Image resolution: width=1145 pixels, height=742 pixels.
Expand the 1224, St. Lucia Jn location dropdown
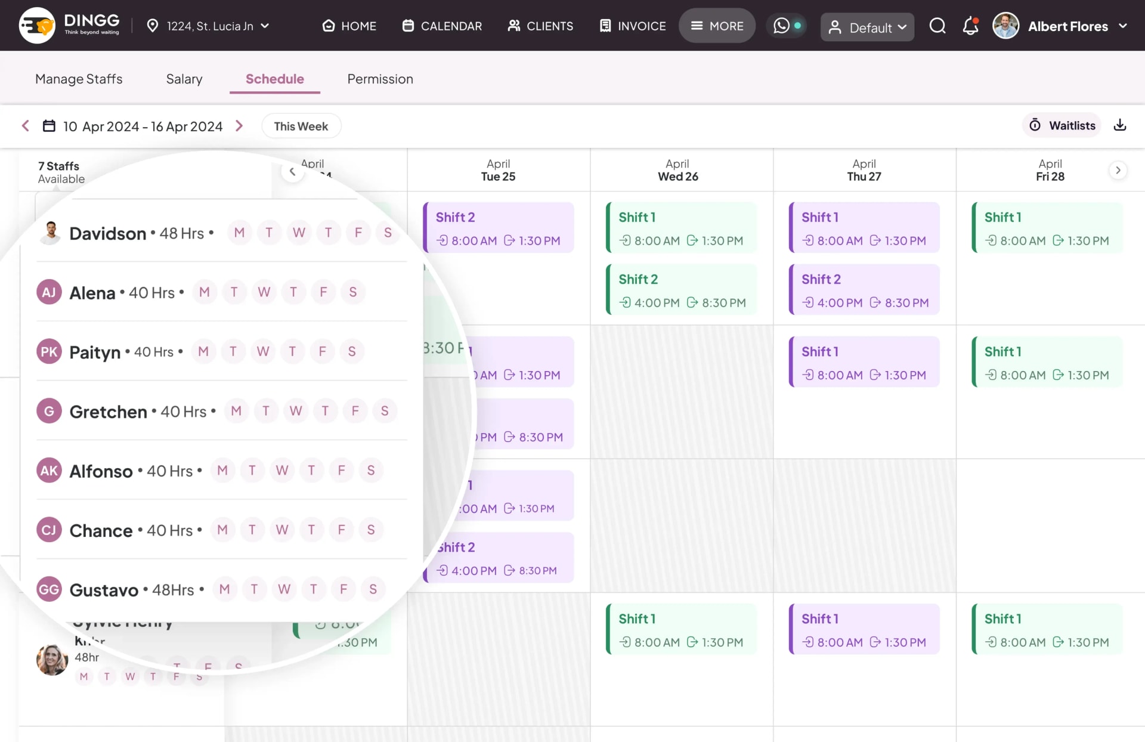pyautogui.click(x=209, y=26)
